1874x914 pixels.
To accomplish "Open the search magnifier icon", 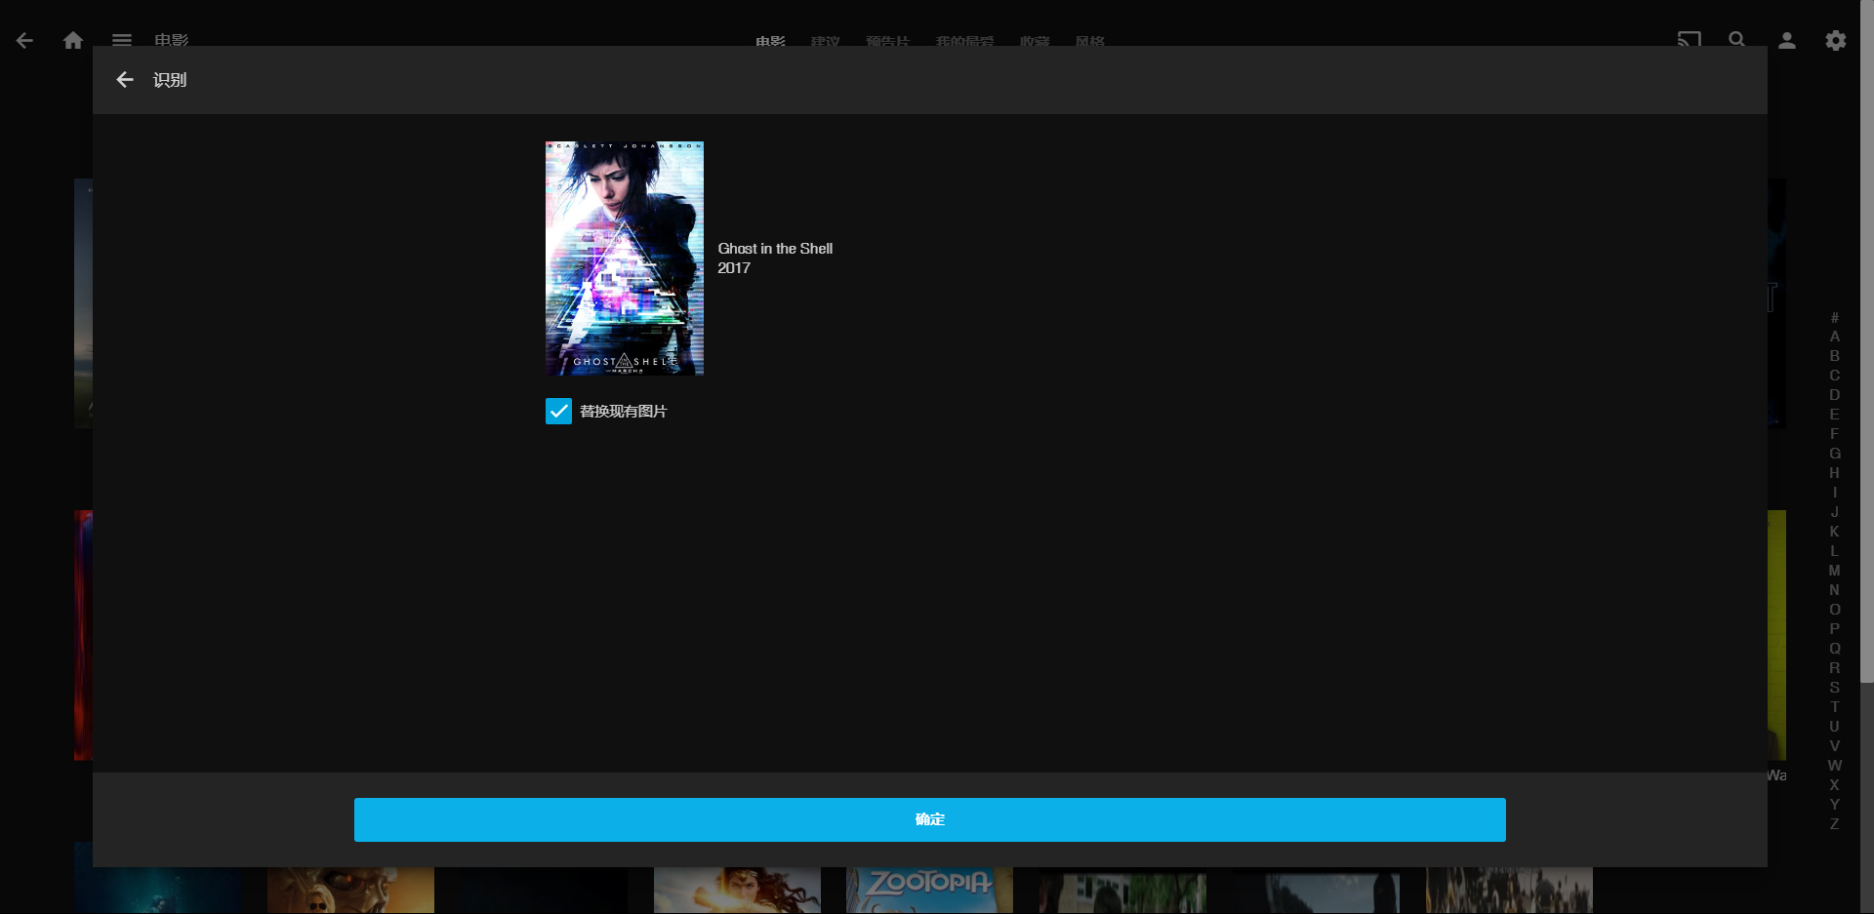I will pyautogui.click(x=1737, y=41).
